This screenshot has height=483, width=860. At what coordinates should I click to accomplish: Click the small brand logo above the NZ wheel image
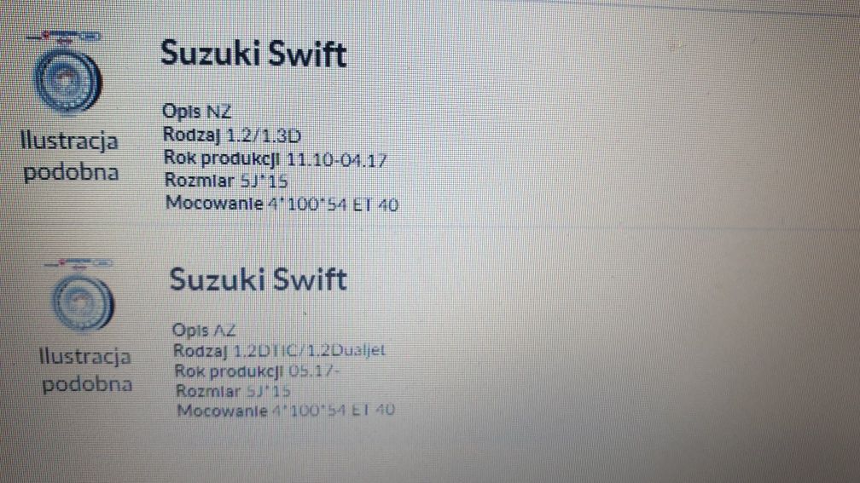64,37
